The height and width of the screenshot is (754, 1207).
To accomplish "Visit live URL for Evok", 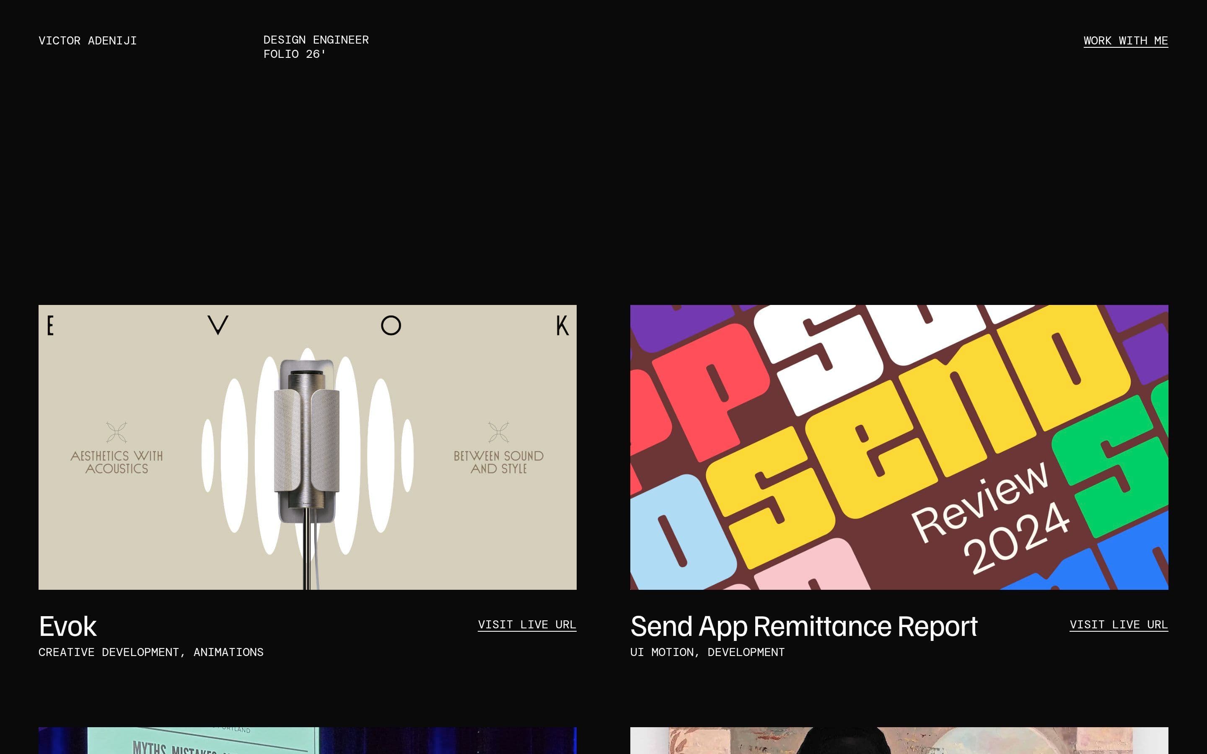I will [x=527, y=625].
